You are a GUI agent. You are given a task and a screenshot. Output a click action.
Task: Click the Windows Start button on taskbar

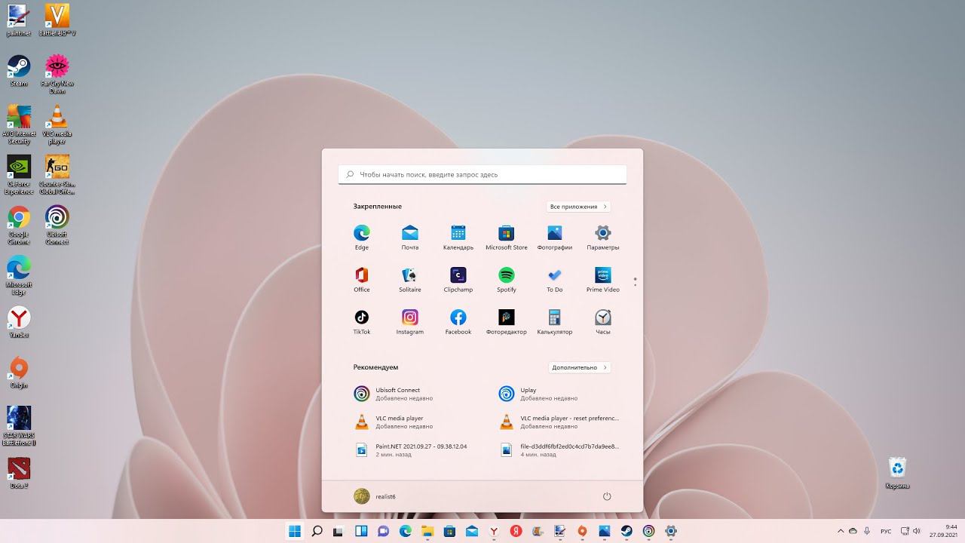[295, 531]
